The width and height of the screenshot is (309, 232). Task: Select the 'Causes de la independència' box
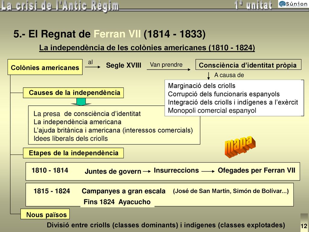coord(73,93)
